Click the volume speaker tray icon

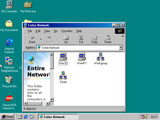147,117
